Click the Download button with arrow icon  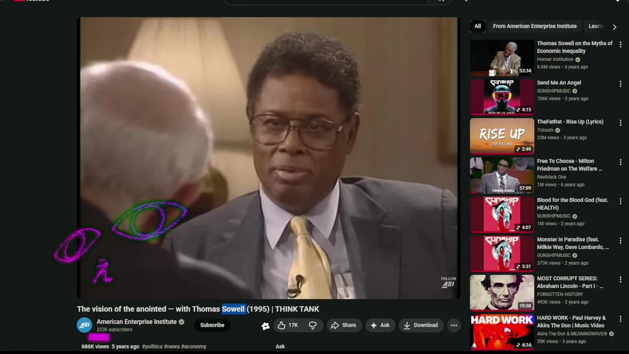tap(421, 325)
